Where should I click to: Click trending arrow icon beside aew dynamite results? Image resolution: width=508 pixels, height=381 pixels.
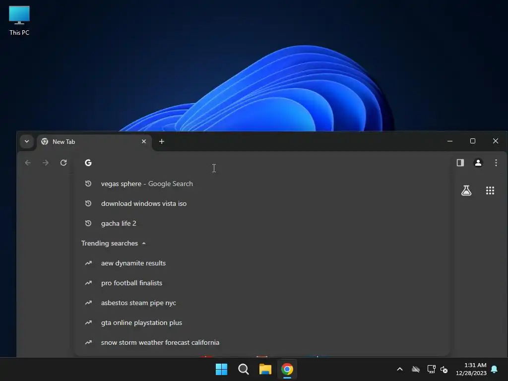pos(88,263)
